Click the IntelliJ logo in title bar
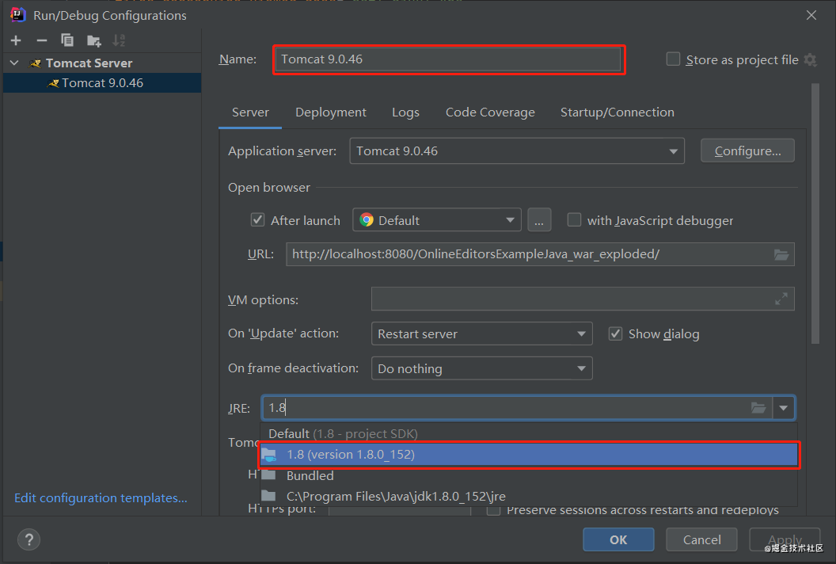 (17, 15)
